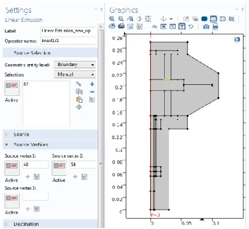The height and width of the screenshot is (229, 249).
Task: Click the plus icon under Source vertex 1
Action: pos(28,176)
